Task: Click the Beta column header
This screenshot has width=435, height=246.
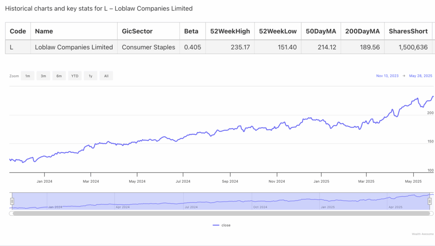Action: tap(192, 31)
